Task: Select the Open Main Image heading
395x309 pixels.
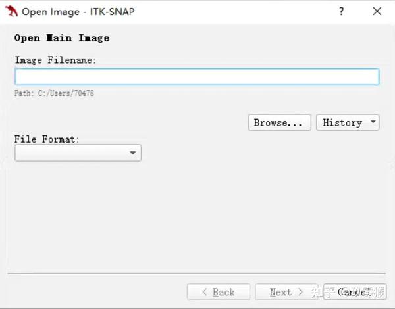Action: coord(62,38)
